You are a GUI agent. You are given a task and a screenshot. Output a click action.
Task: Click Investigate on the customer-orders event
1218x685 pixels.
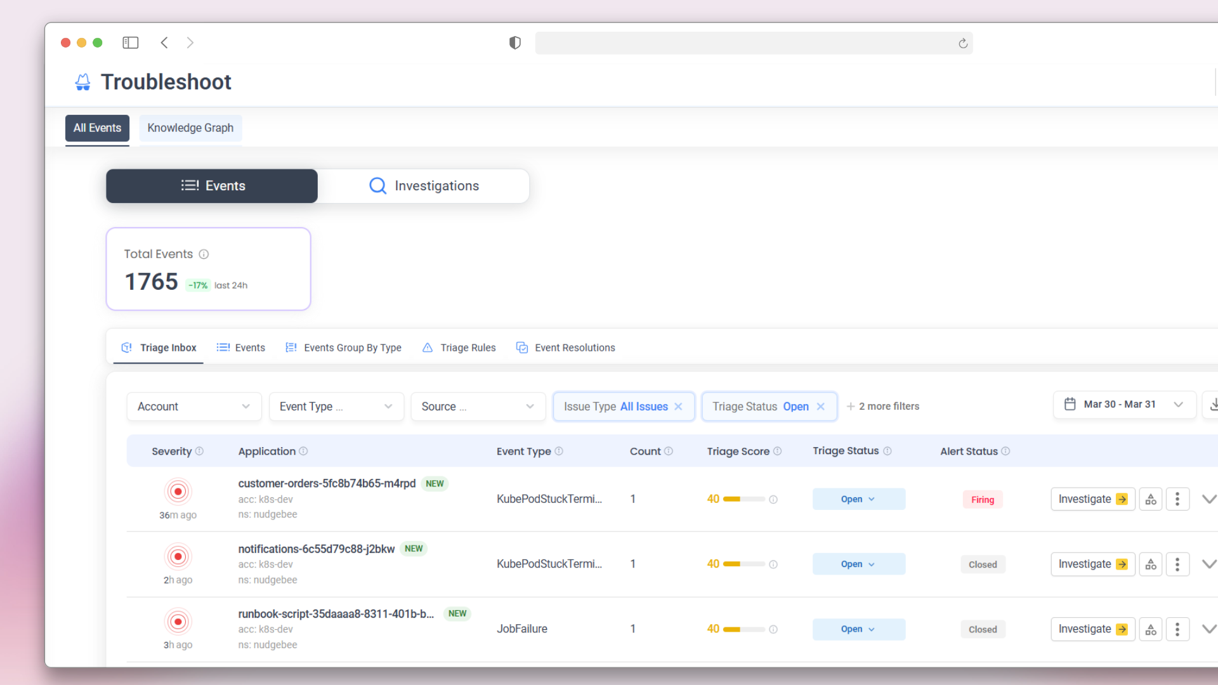pos(1092,499)
